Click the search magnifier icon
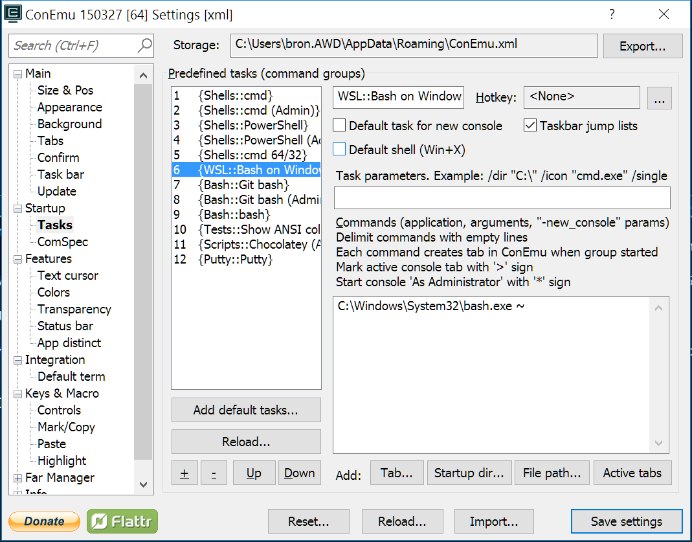 point(144,45)
